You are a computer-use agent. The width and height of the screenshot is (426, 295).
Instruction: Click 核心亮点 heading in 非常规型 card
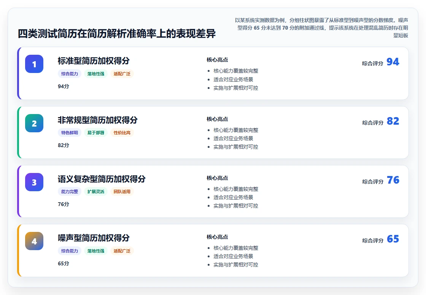(x=217, y=119)
